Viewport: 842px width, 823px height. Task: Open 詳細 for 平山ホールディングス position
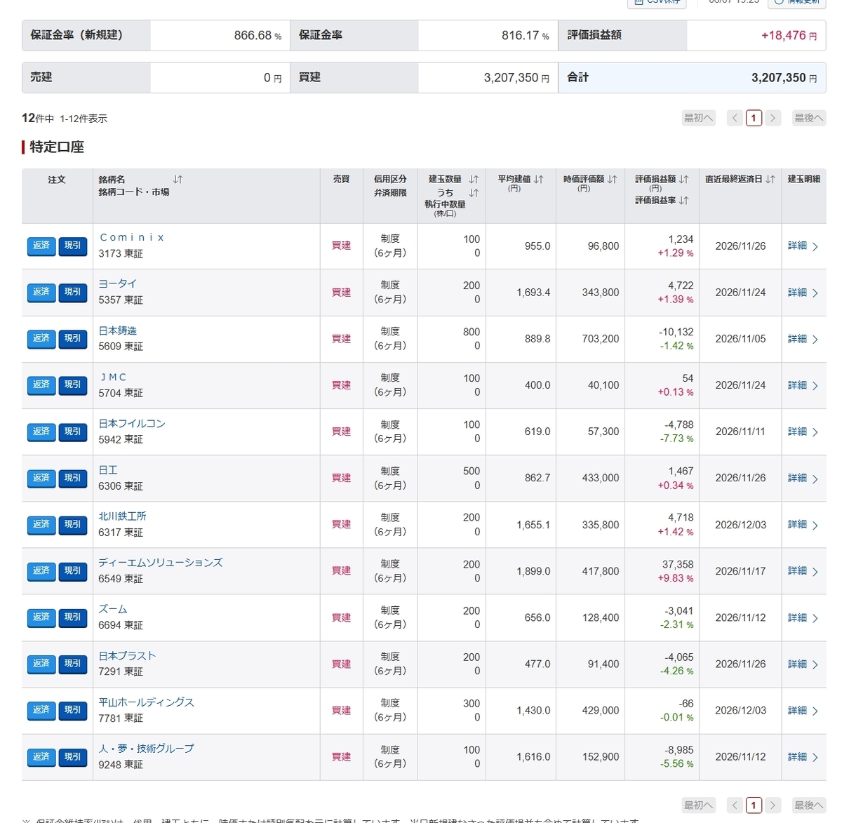[x=803, y=710]
